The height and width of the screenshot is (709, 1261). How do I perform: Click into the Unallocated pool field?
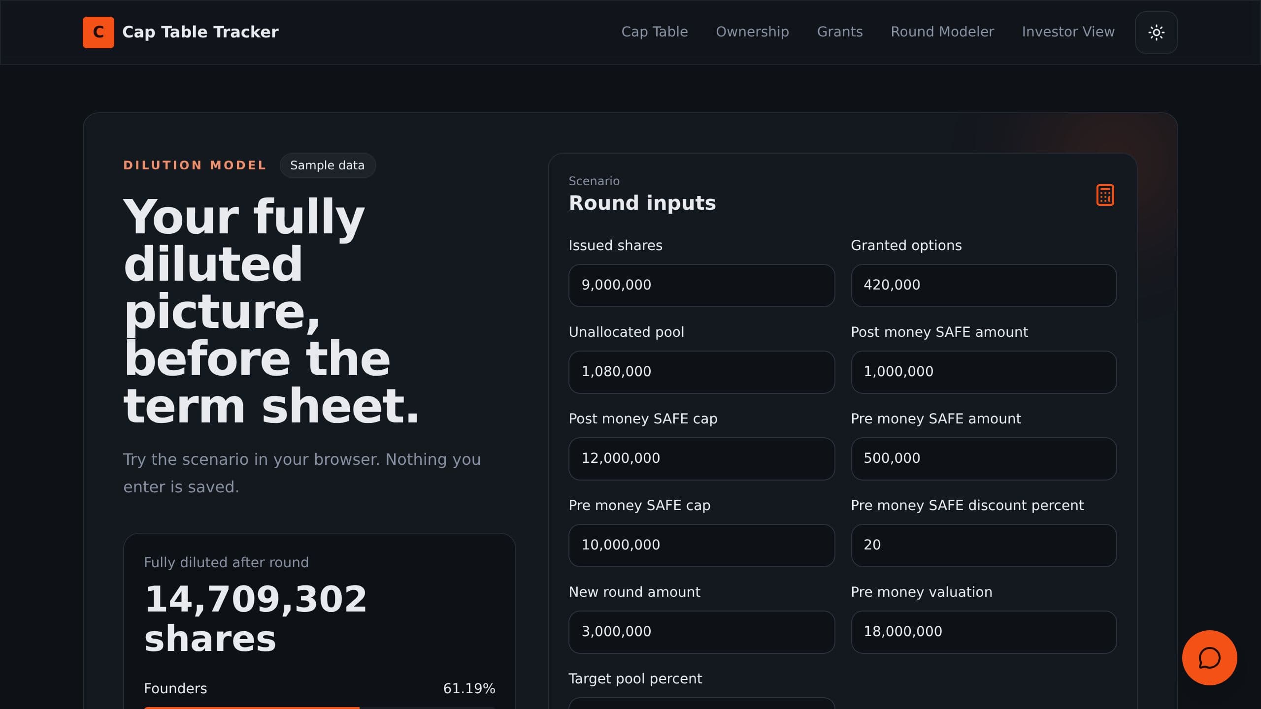(701, 372)
